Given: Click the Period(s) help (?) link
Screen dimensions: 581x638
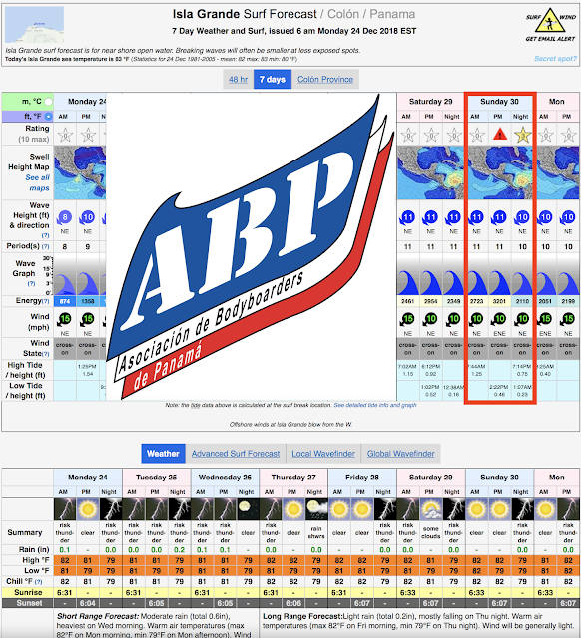Looking at the screenshot, I should coord(45,246).
